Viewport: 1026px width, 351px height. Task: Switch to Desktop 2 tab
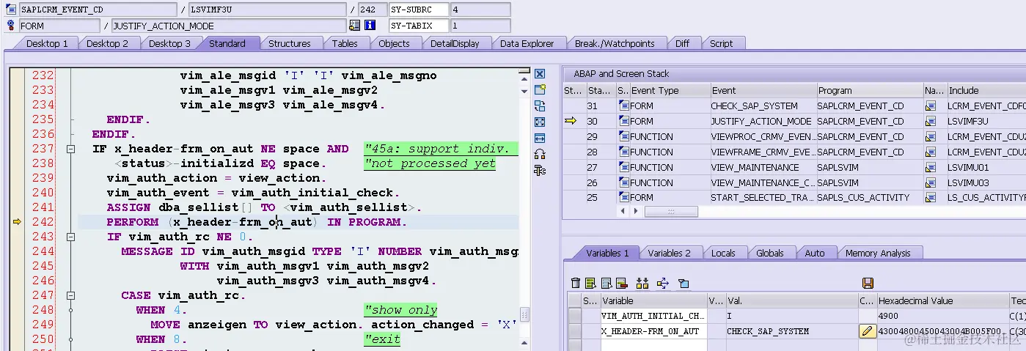pyautogui.click(x=107, y=44)
